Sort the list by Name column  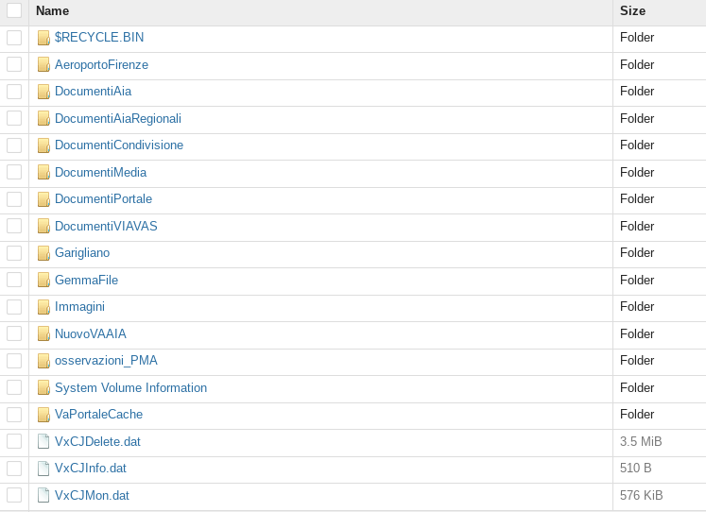pyautogui.click(x=53, y=10)
